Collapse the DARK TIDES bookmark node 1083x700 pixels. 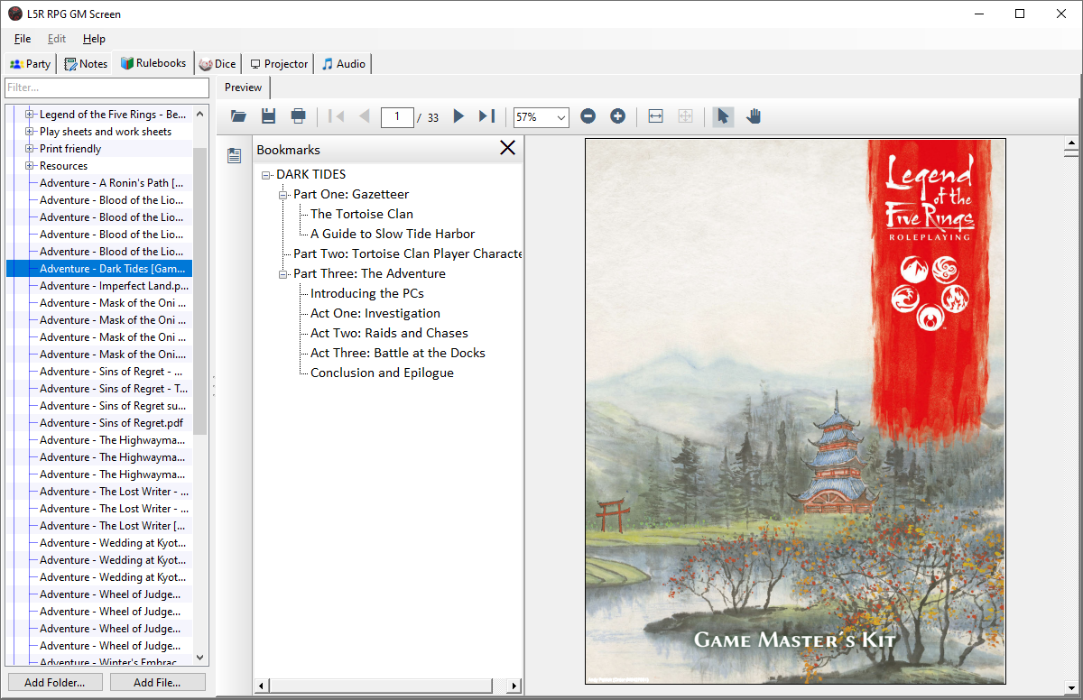(266, 175)
